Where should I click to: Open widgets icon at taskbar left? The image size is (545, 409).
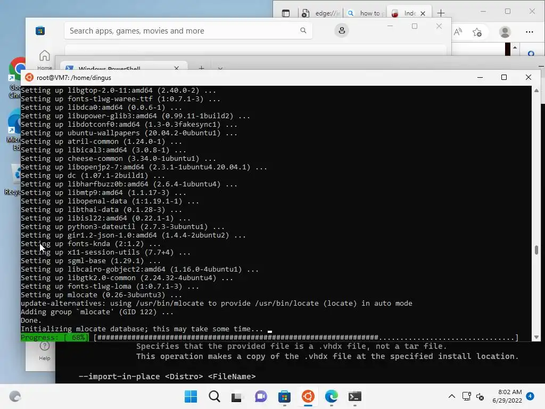(x=15, y=396)
